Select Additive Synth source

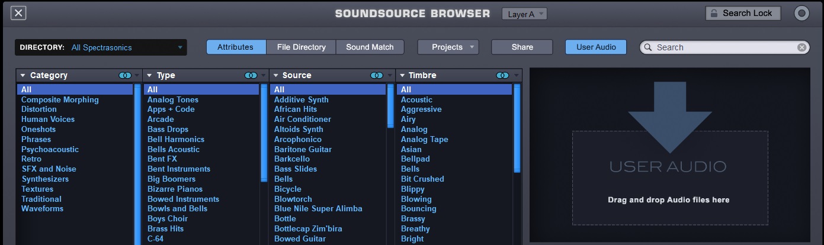click(x=301, y=99)
